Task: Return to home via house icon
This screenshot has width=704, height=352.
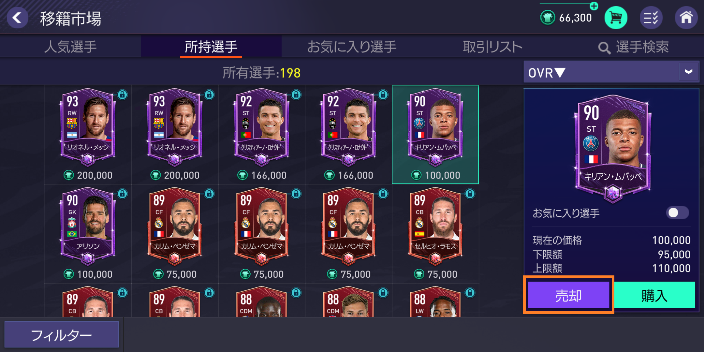Action: pyautogui.click(x=686, y=18)
